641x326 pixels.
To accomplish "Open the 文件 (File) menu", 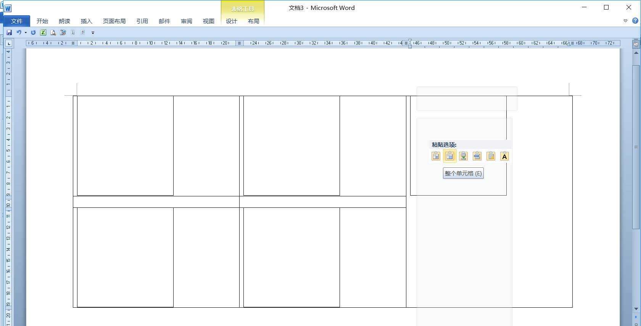I will [17, 21].
